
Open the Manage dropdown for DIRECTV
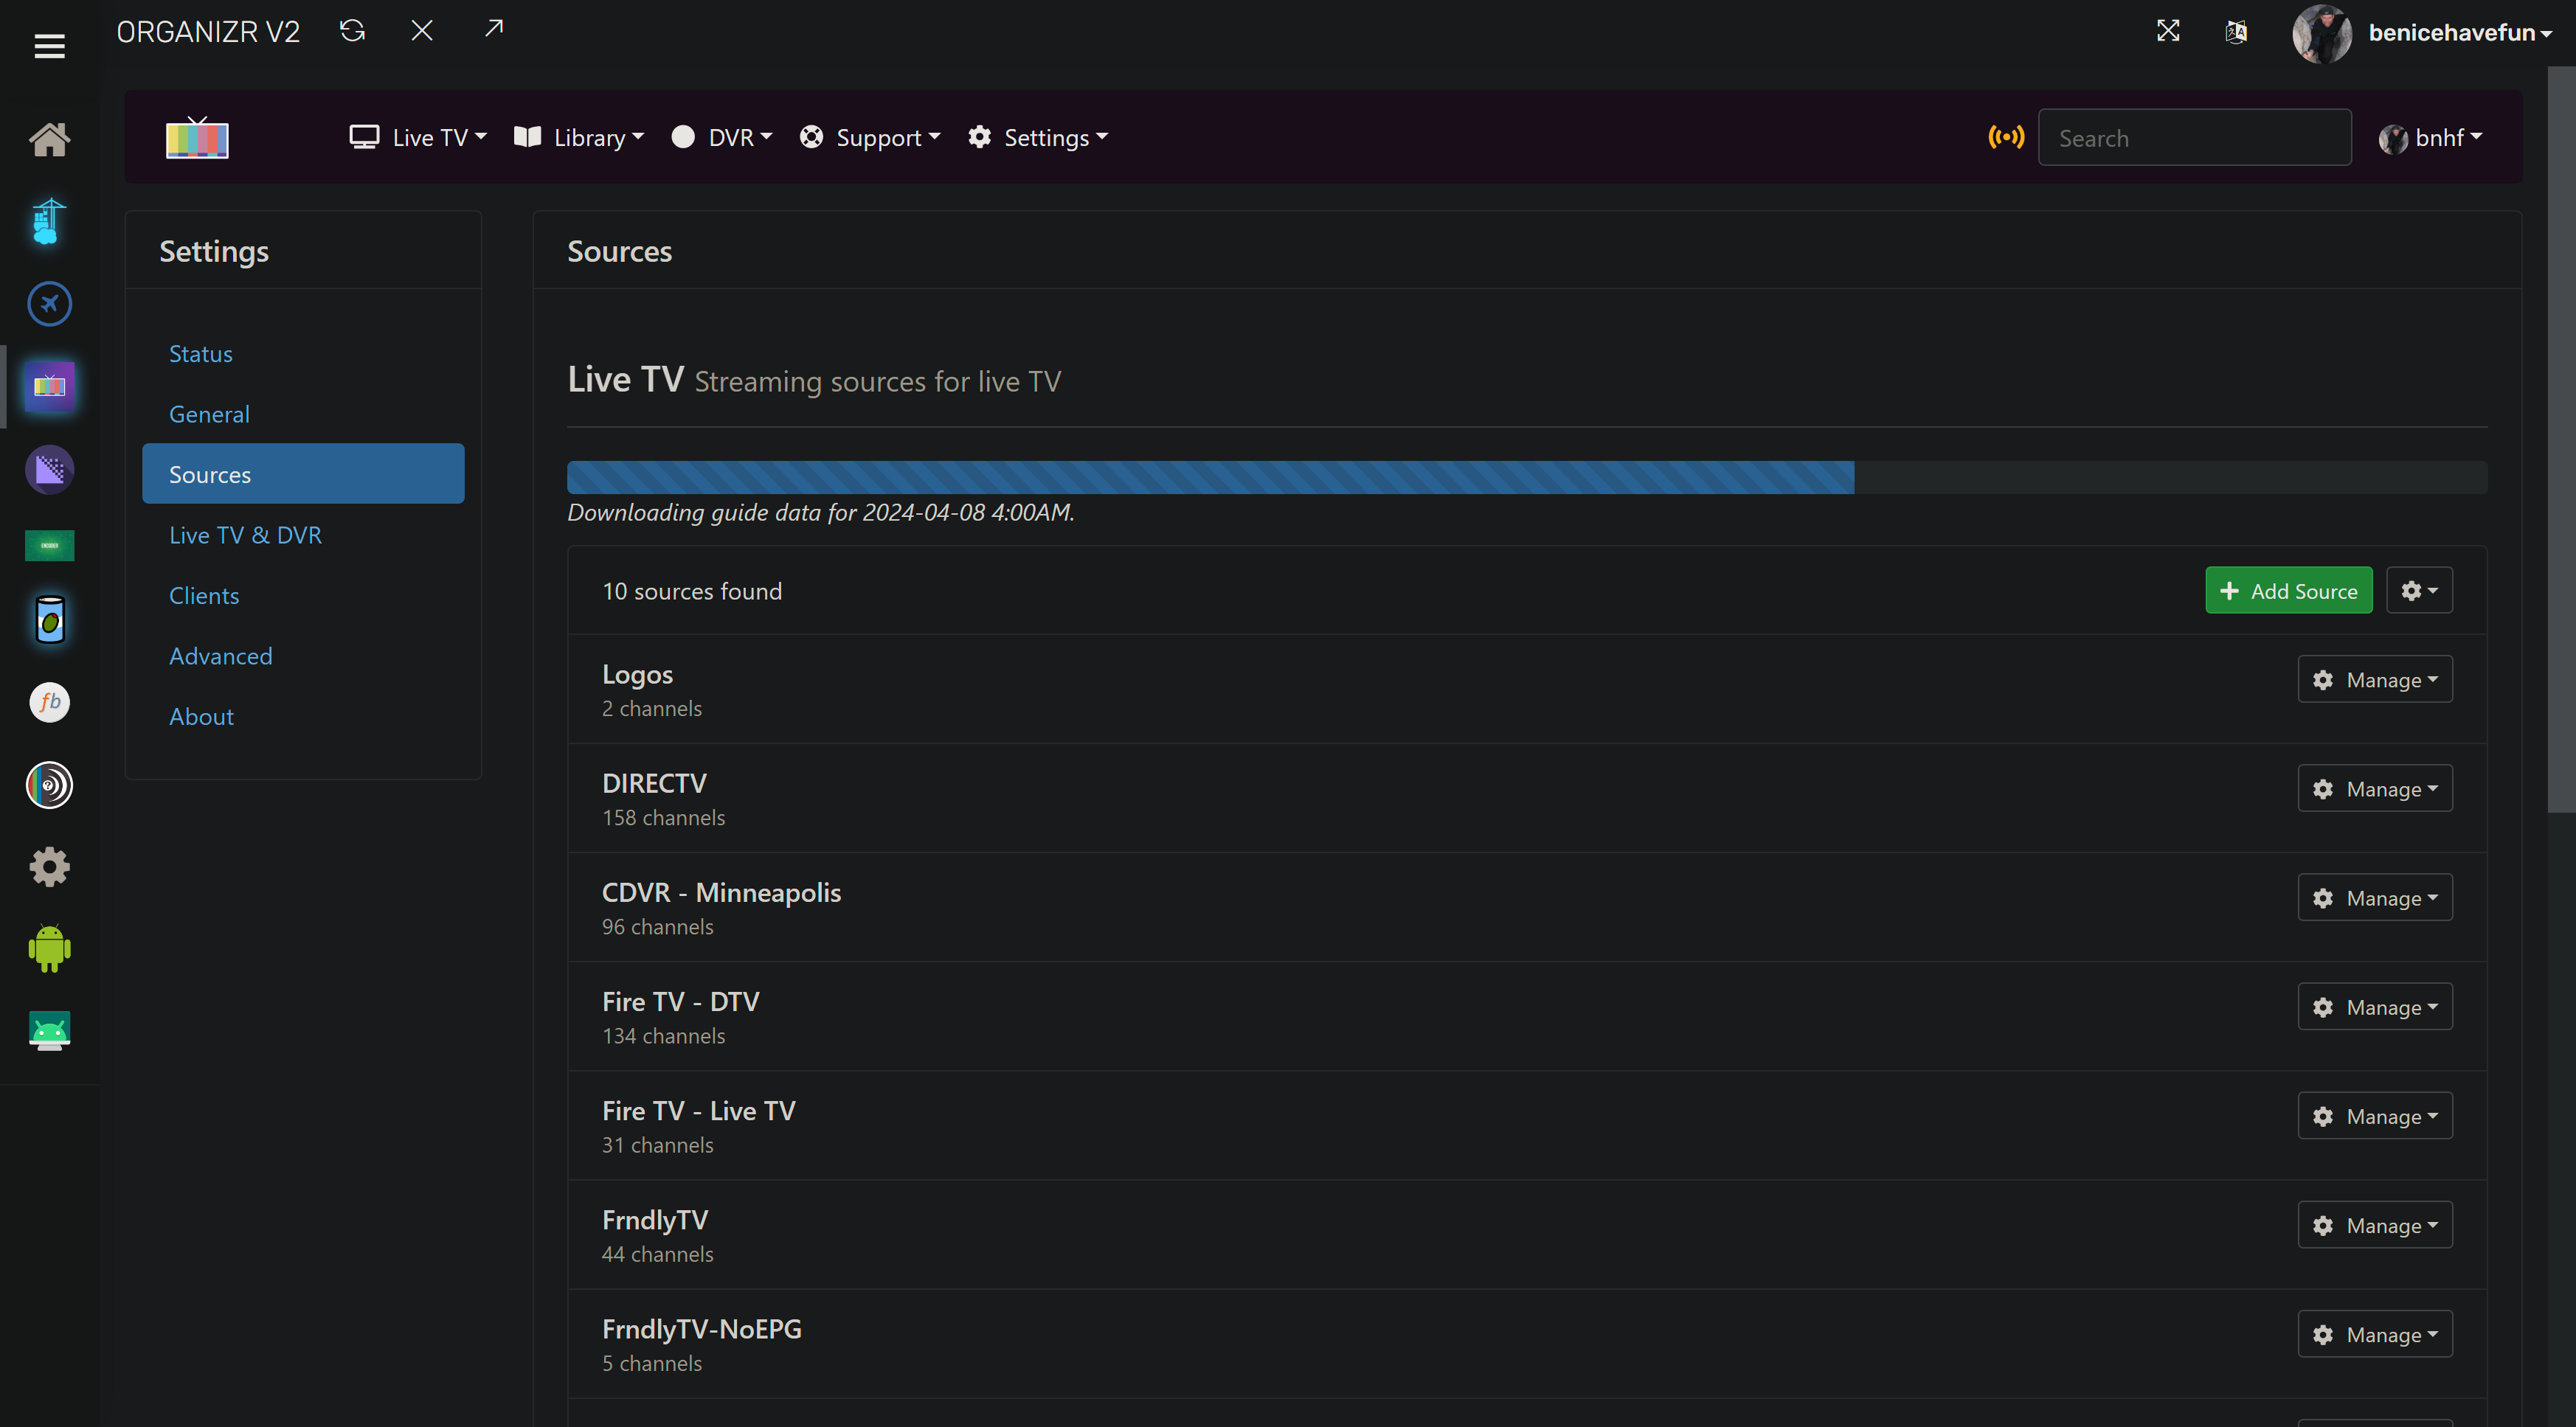[2374, 788]
